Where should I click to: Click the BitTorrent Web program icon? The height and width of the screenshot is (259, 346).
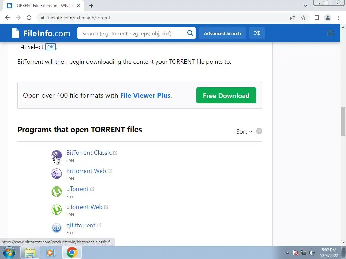click(57, 174)
